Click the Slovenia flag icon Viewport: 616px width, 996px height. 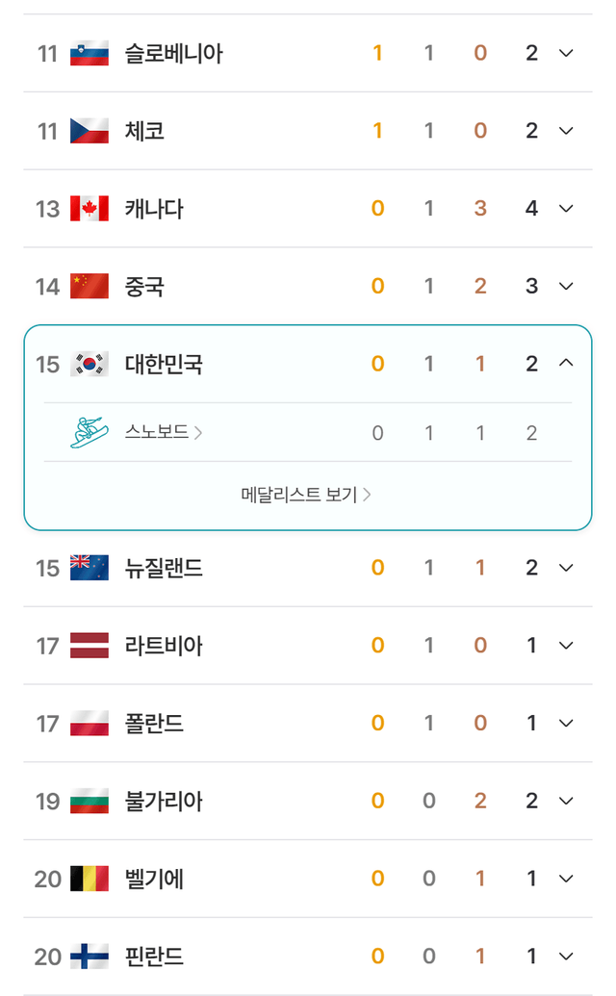click(89, 53)
